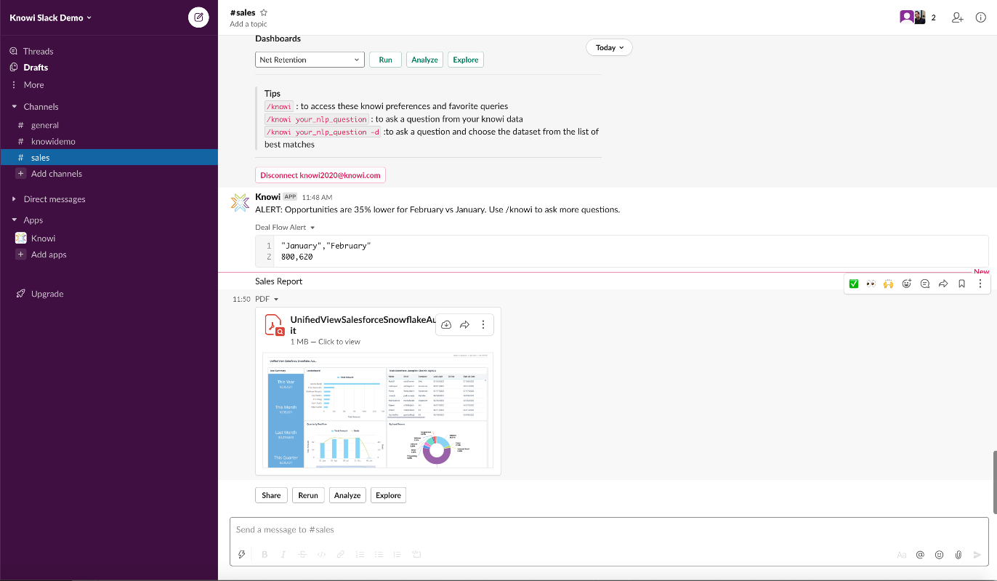React with the eyes emoji
997x581 pixels.
871,284
